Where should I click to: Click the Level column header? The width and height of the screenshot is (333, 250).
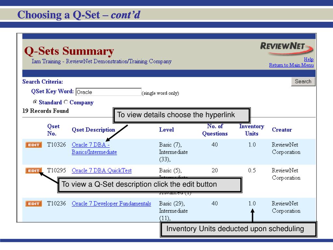click(166, 130)
